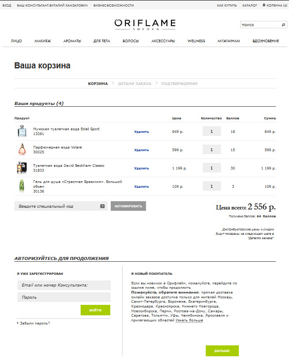Open the ВДОХНОВЕНИЕ menu
The image size is (289, 358).
click(266, 41)
